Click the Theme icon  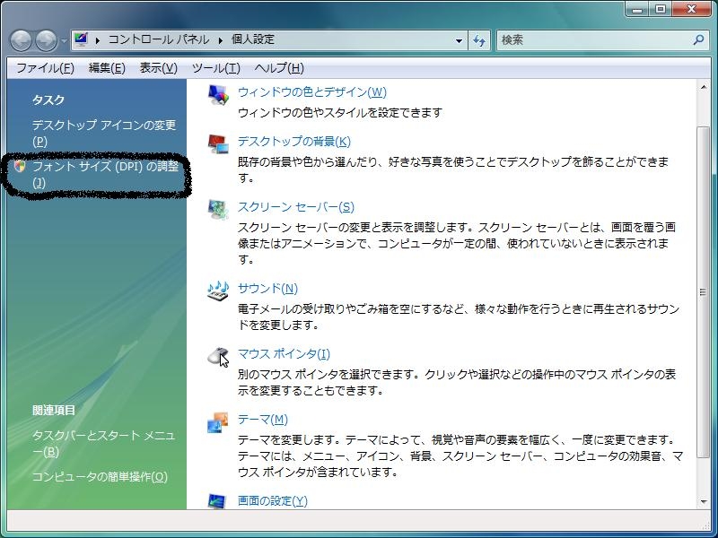[x=218, y=421]
